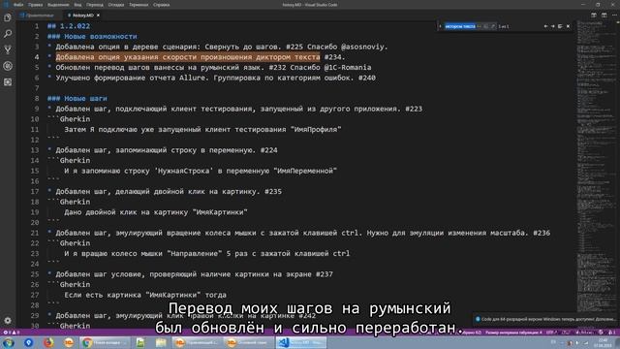Expand the replace row in find widget
Viewport: 620px width, 349px height.
click(440, 26)
